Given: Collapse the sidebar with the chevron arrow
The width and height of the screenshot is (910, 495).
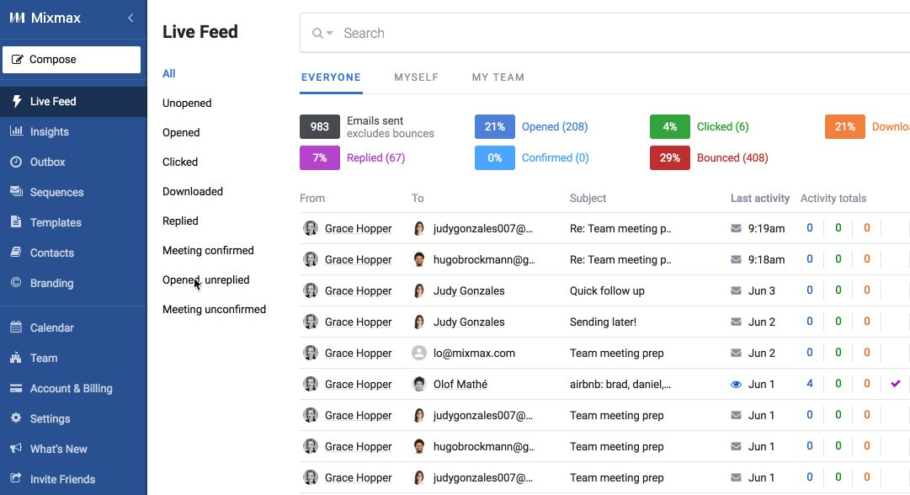Looking at the screenshot, I should tap(130, 17).
